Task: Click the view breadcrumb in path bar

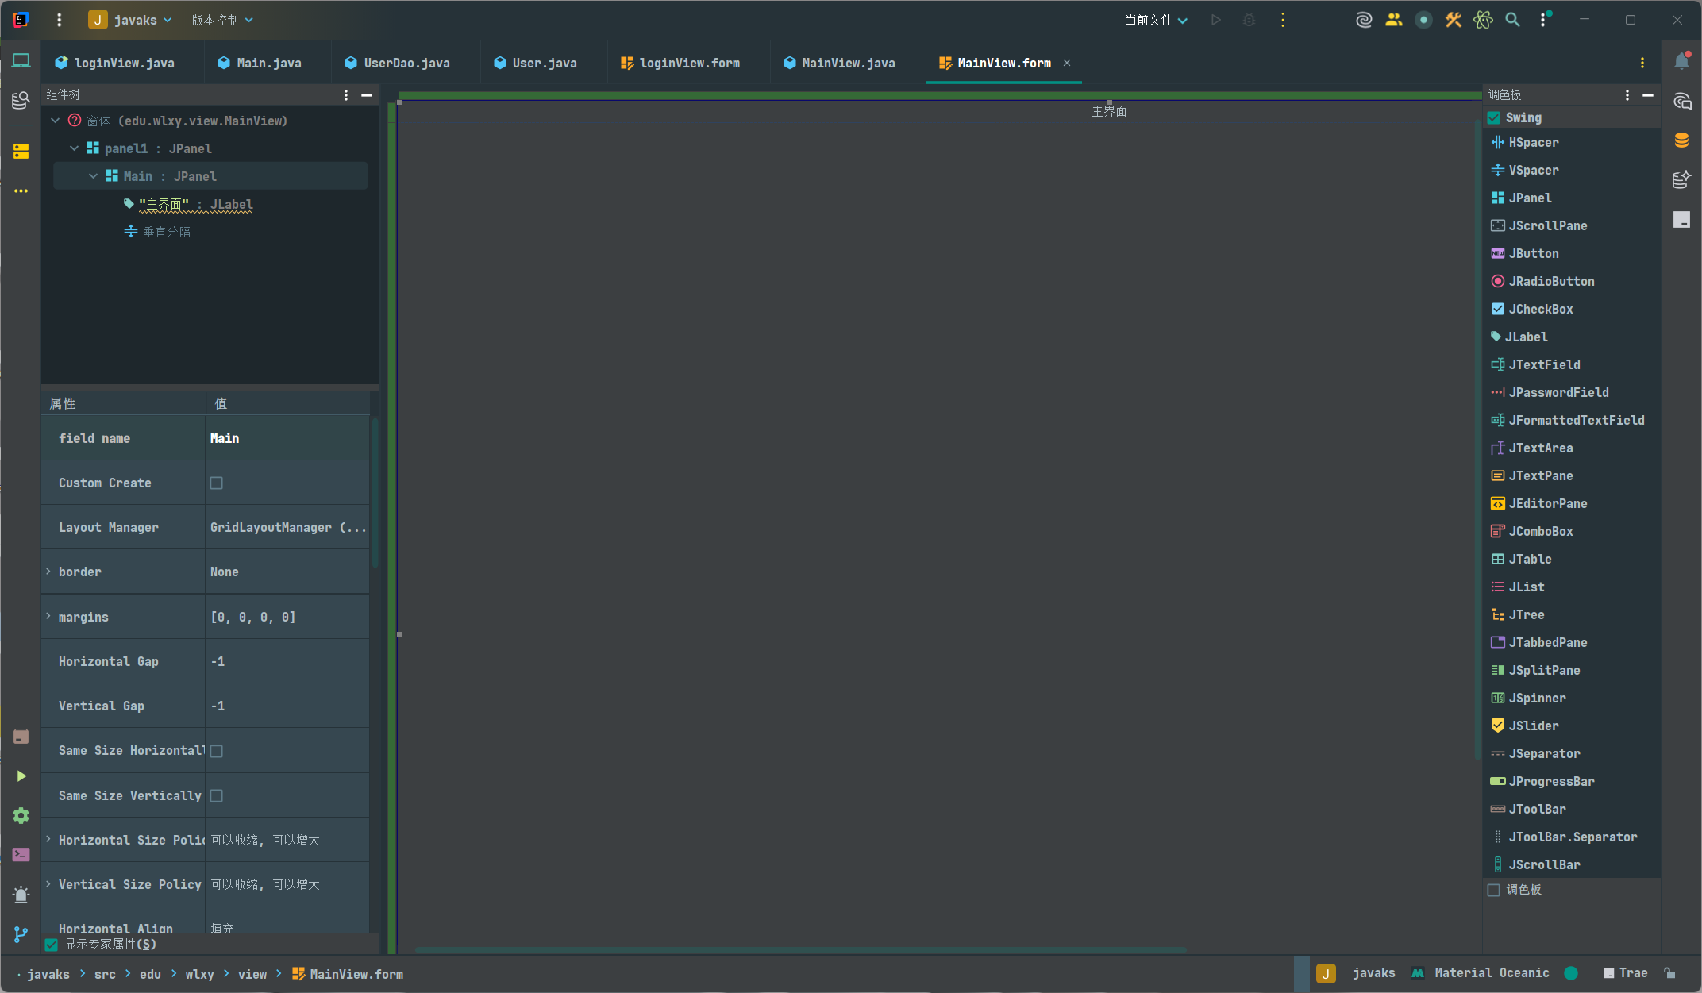Action: pyautogui.click(x=252, y=974)
